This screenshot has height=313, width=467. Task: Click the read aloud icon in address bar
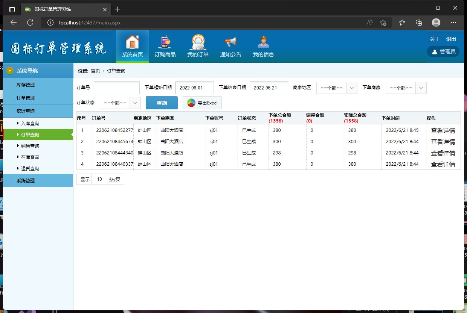tap(369, 23)
